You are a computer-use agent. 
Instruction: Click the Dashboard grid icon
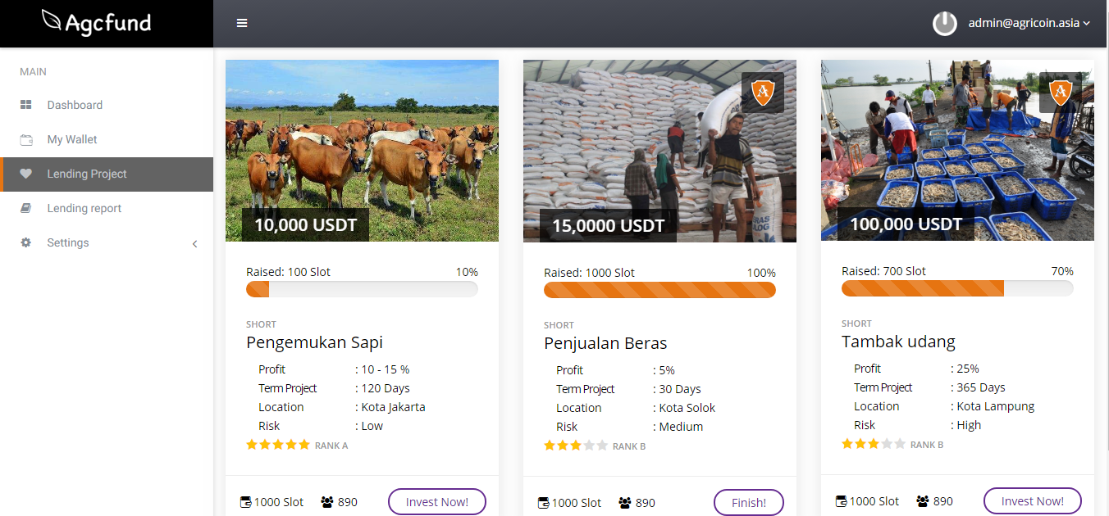pyautogui.click(x=26, y=105)
